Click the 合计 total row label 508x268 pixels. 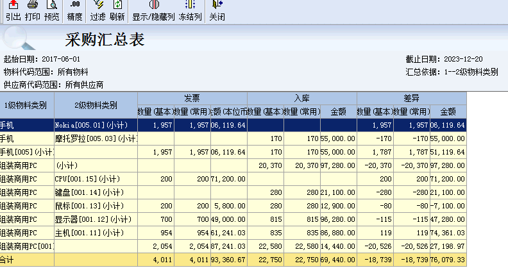point(27,260)
